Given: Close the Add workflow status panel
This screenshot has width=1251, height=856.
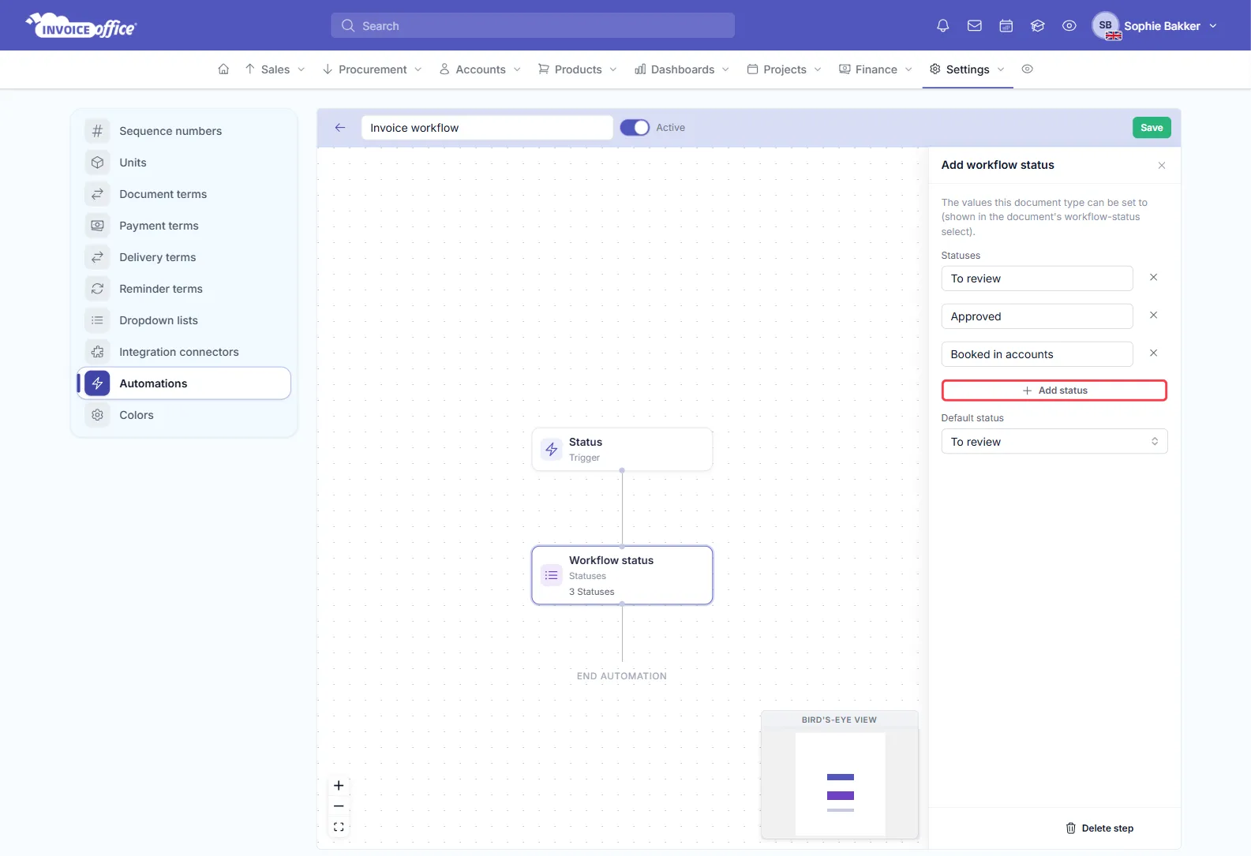Looking at the screenshot, I should 1162,165.
